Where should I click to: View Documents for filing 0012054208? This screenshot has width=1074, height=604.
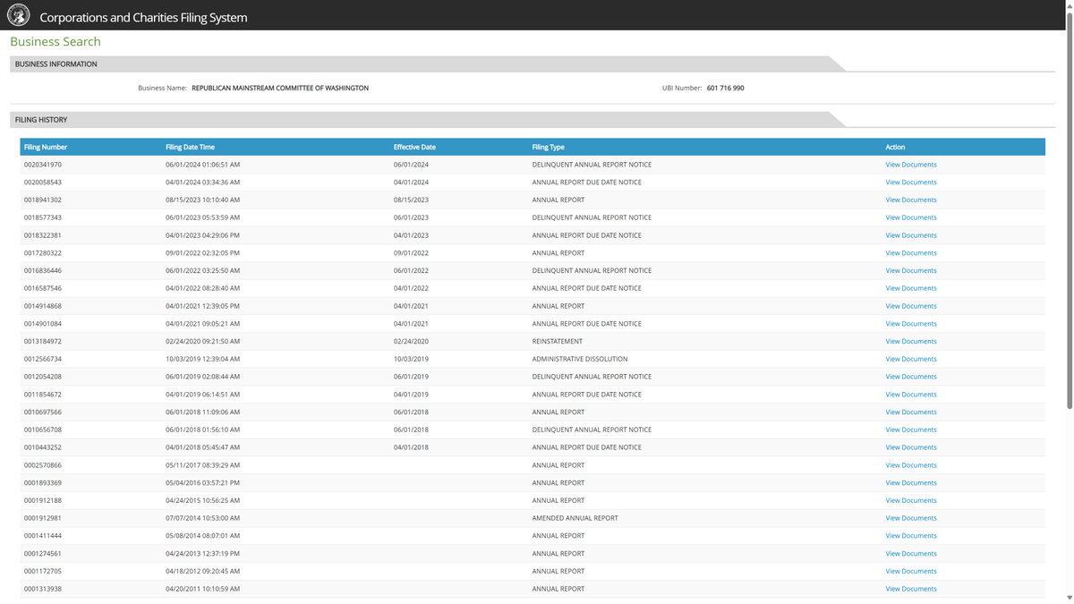pyautogui.click(x=911, y=377)
